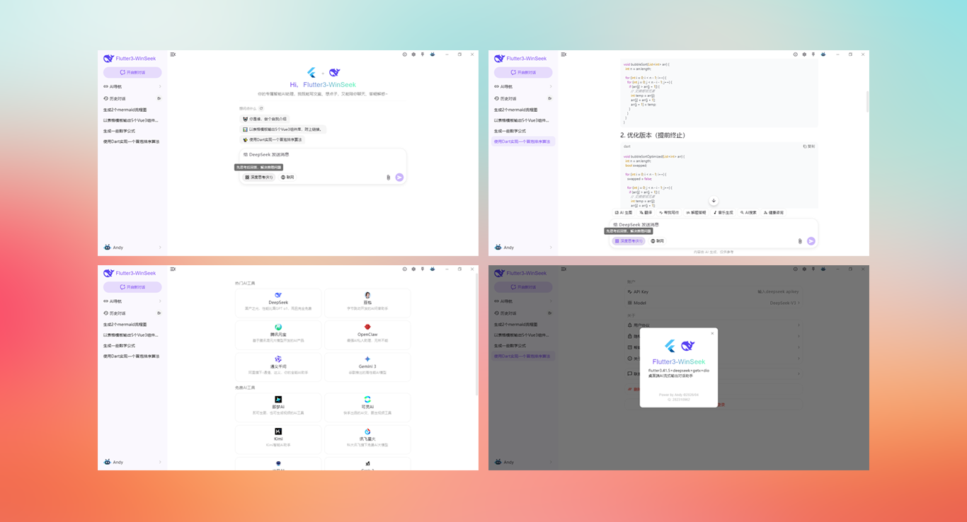This screenshot has height=522, width=967.
Task: Open the 讯飞星火 card in the AI tools window
Action: (367, 440)
